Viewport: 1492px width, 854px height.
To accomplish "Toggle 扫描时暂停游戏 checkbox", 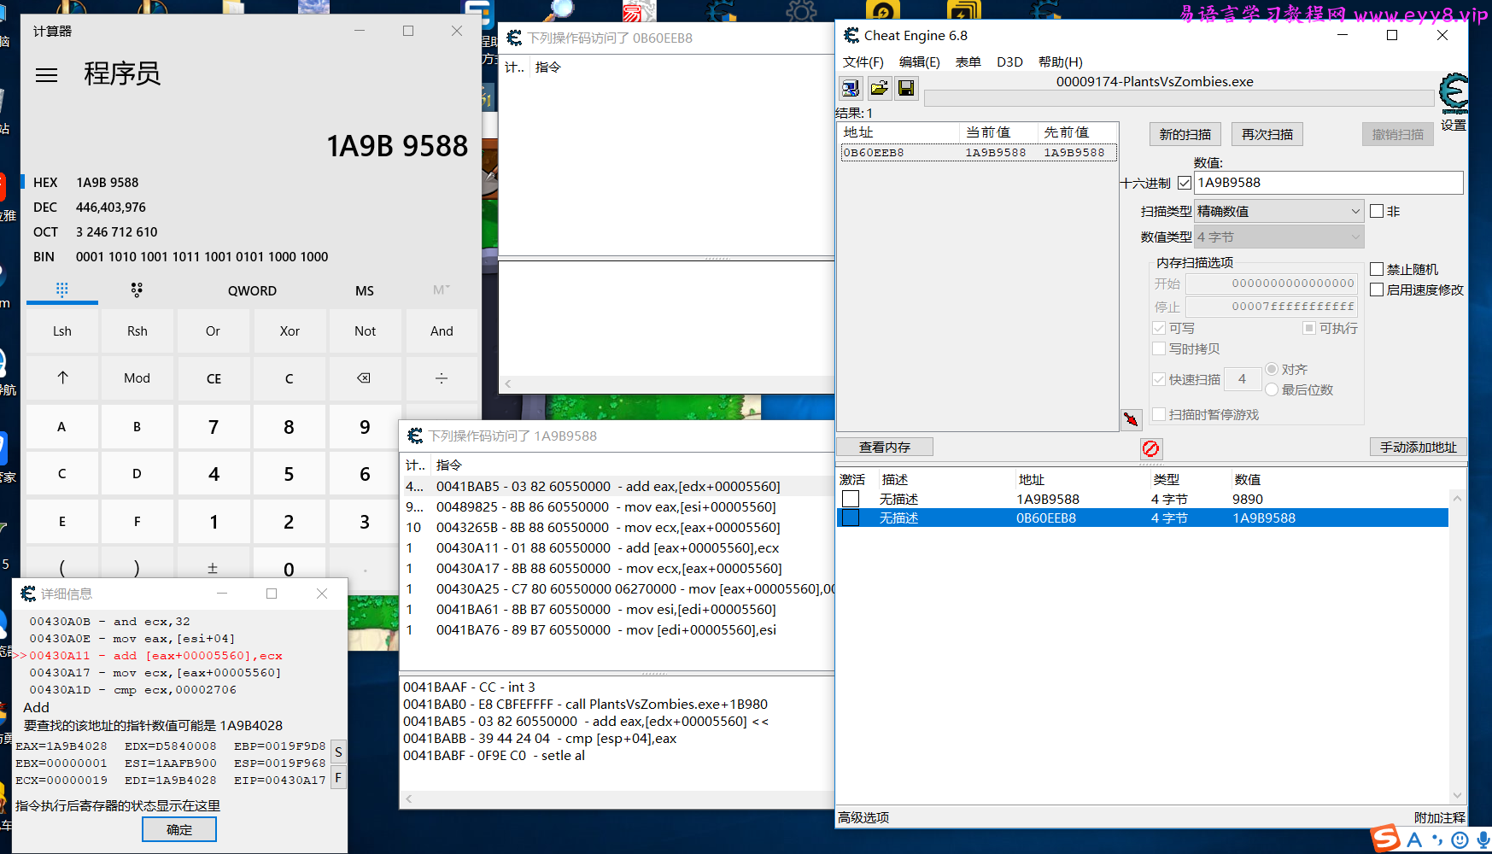I will pos(1159,414).
